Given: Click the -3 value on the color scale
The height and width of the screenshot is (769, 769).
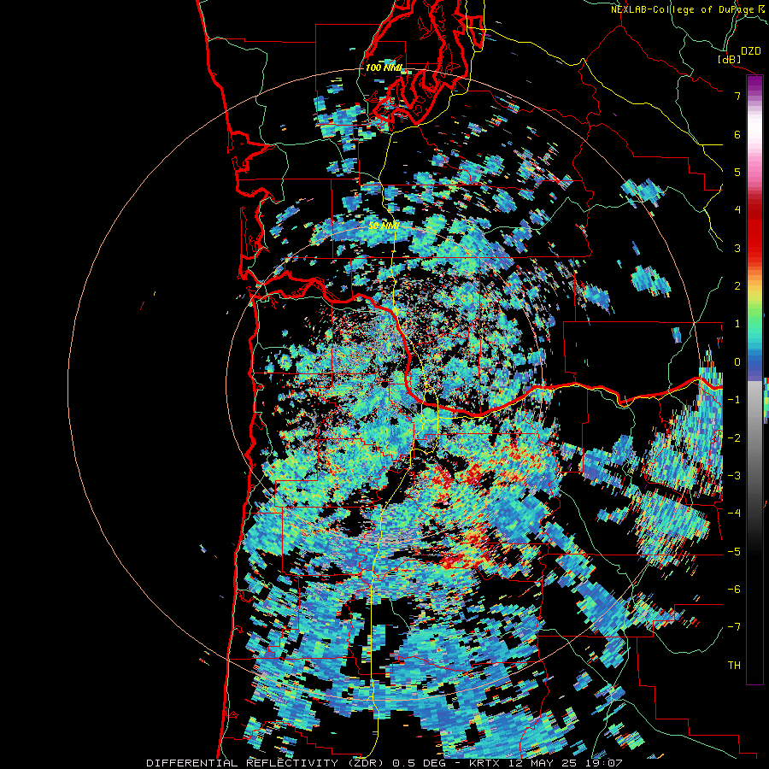Looking at the screenshot, I should 734,475.
